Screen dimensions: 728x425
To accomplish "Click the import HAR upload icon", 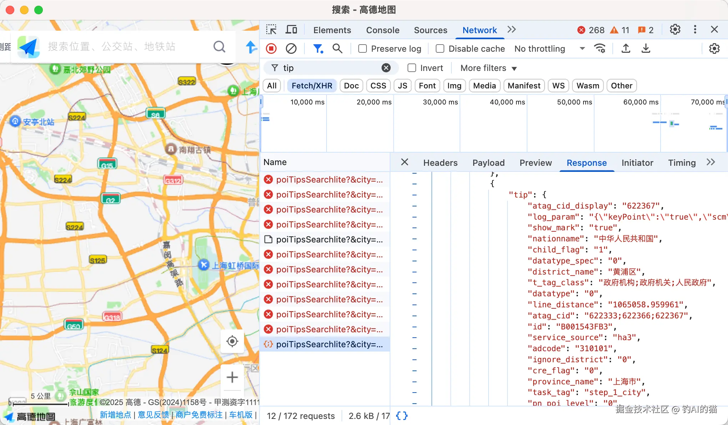I will click(x=626, y=48).
